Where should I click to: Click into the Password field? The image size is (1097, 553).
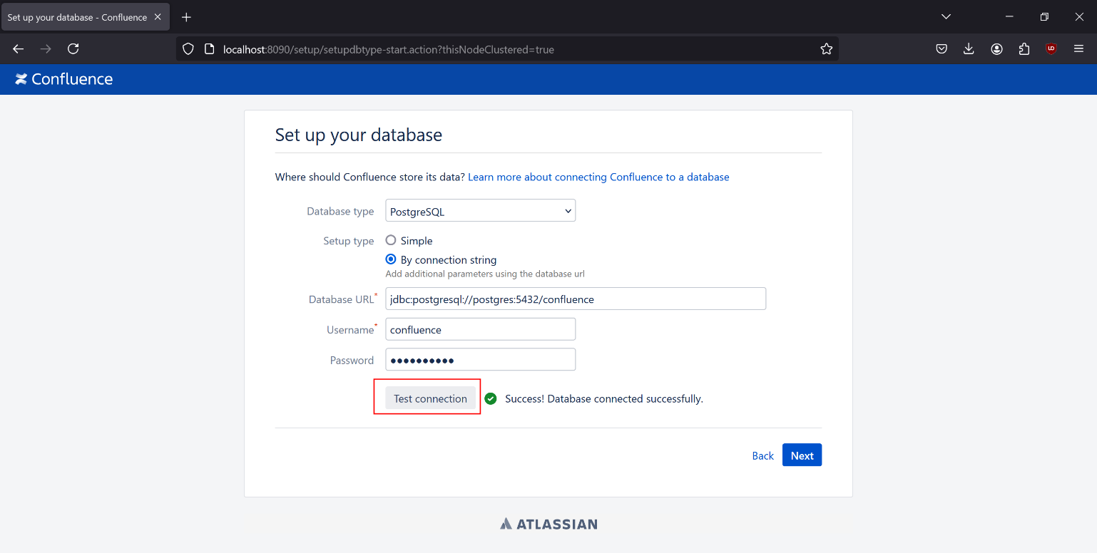[481, 360]
